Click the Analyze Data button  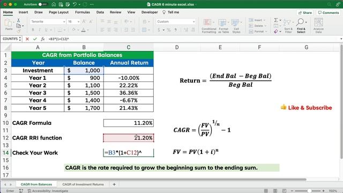(x=318, y=26)
